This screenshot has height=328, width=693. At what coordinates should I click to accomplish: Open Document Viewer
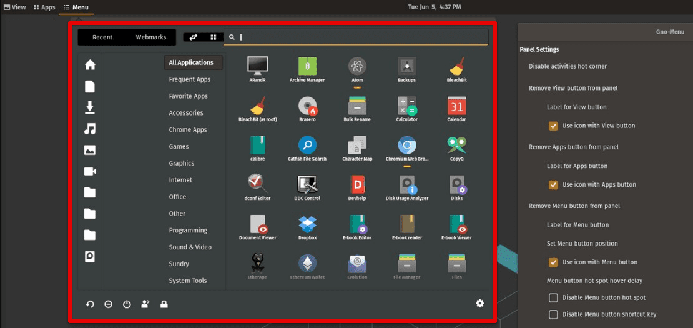coord(258,227)
